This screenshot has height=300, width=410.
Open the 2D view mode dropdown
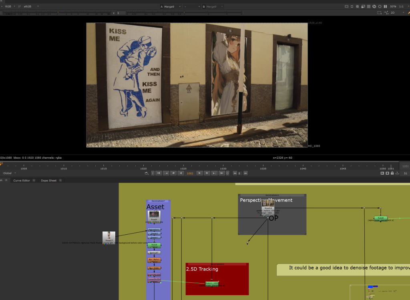tap(398, 12)
